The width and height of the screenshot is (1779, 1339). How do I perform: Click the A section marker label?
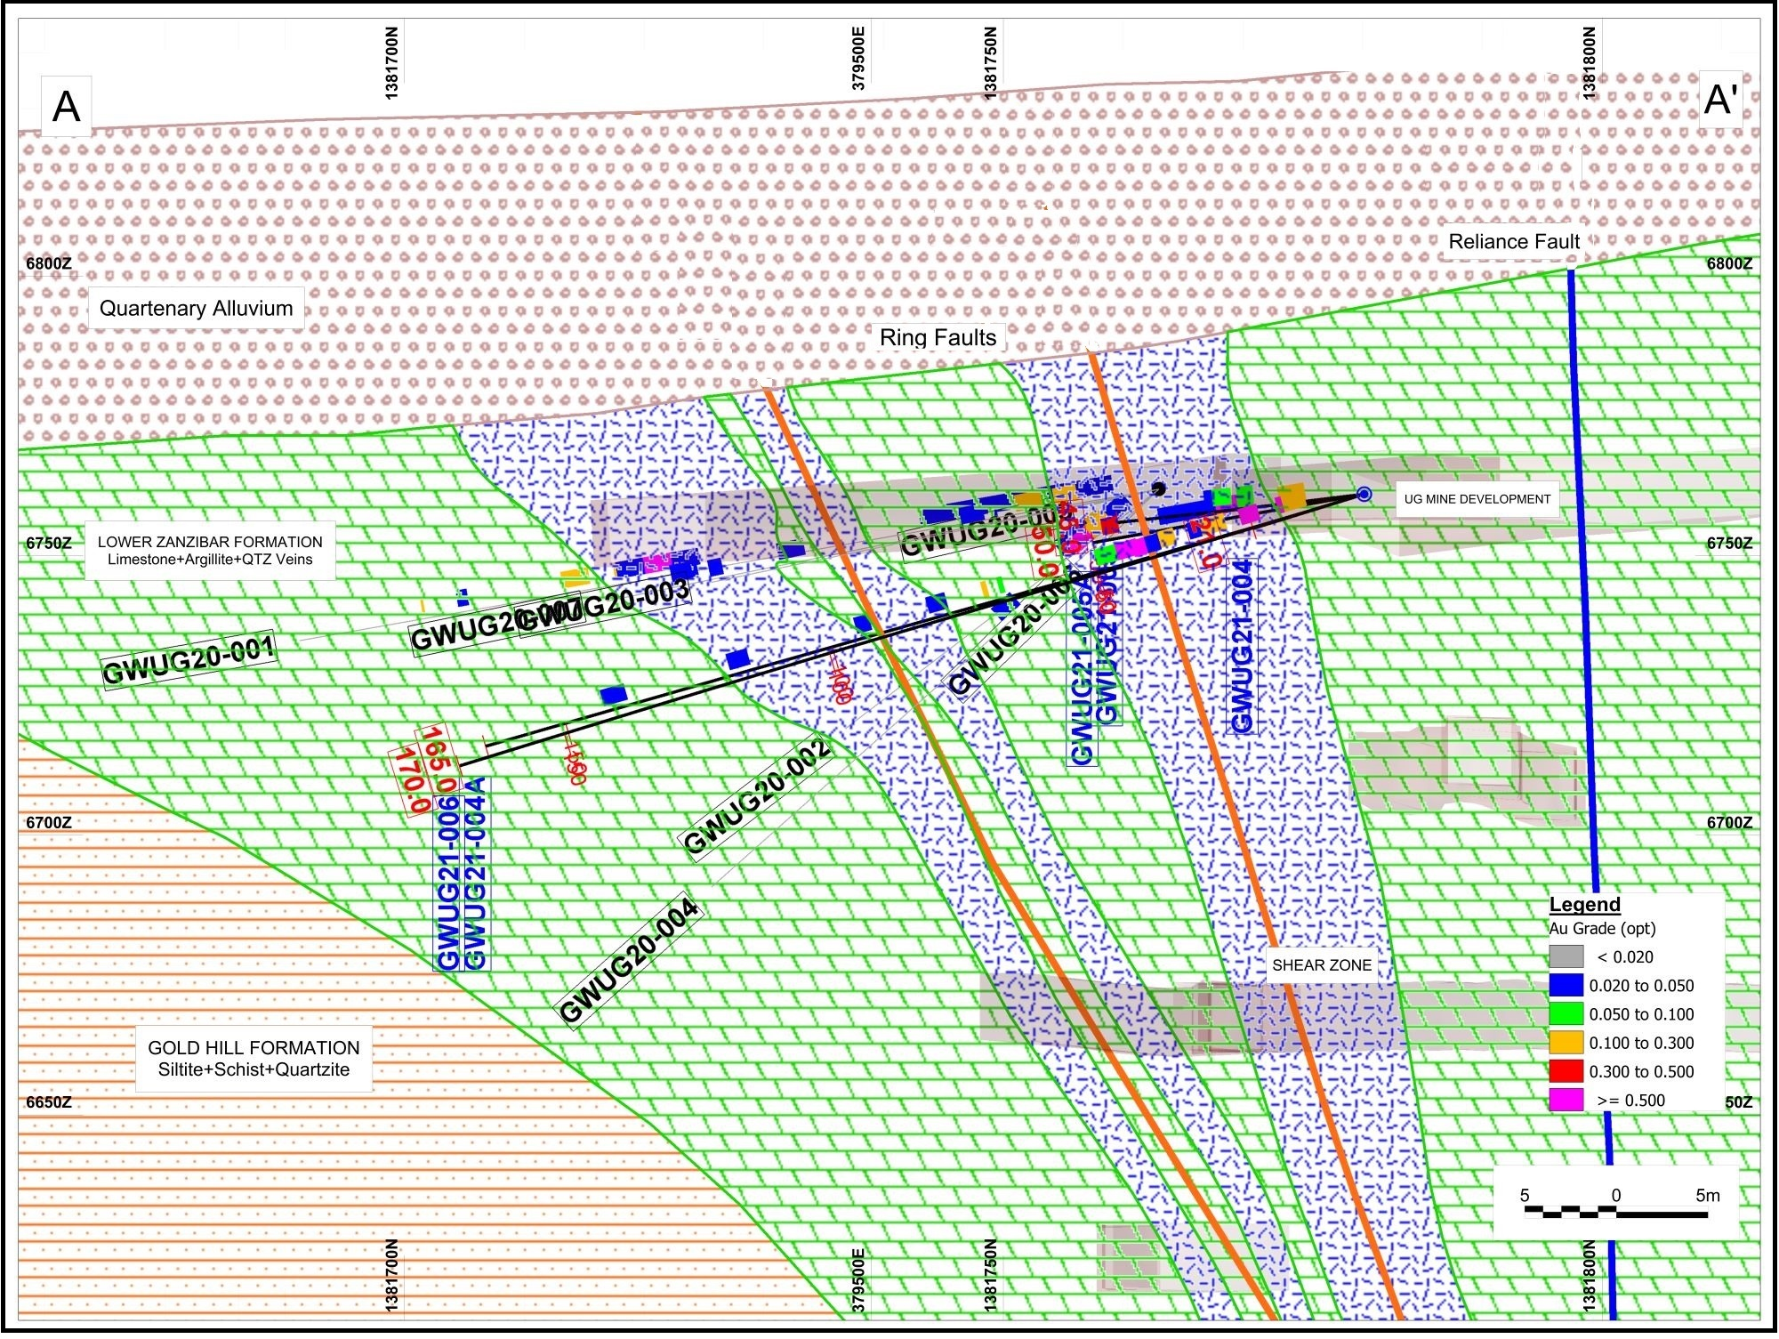click(67, 107)
